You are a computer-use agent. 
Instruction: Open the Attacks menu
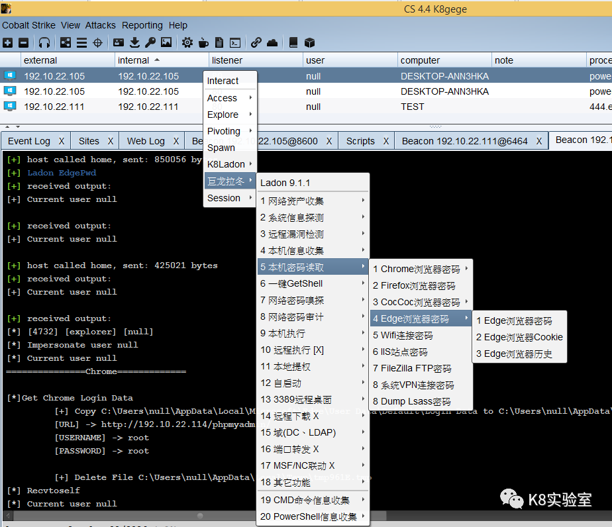pos(101,25)
